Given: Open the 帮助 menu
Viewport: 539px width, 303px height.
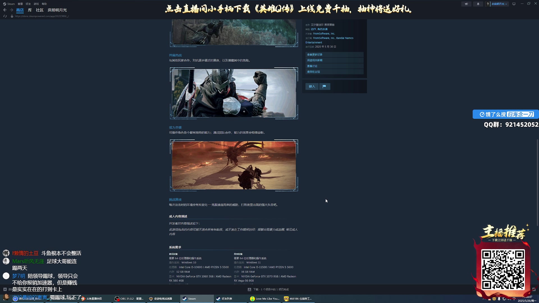Looking at the screenshot, I should (x=44, y=4).
